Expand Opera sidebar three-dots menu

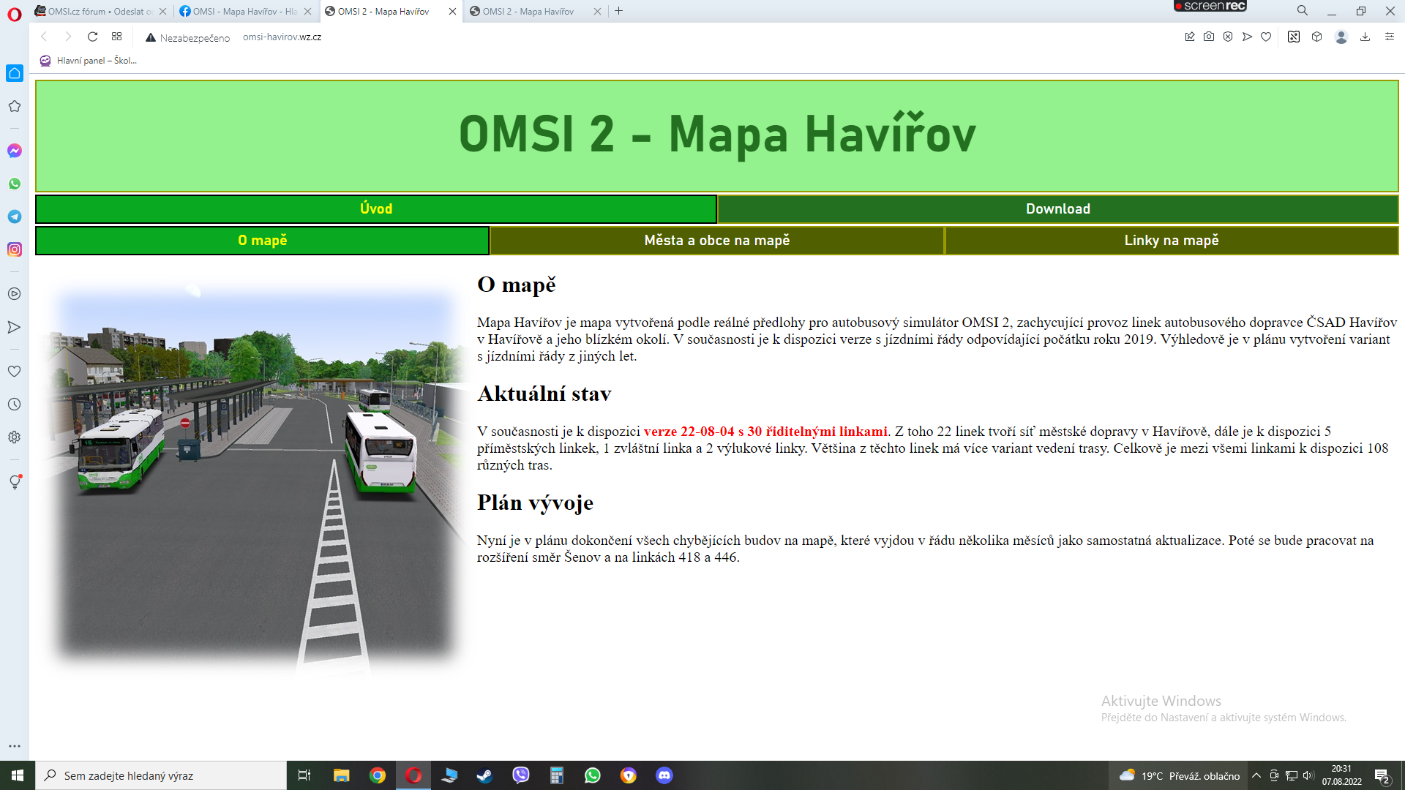pos(15,746)
